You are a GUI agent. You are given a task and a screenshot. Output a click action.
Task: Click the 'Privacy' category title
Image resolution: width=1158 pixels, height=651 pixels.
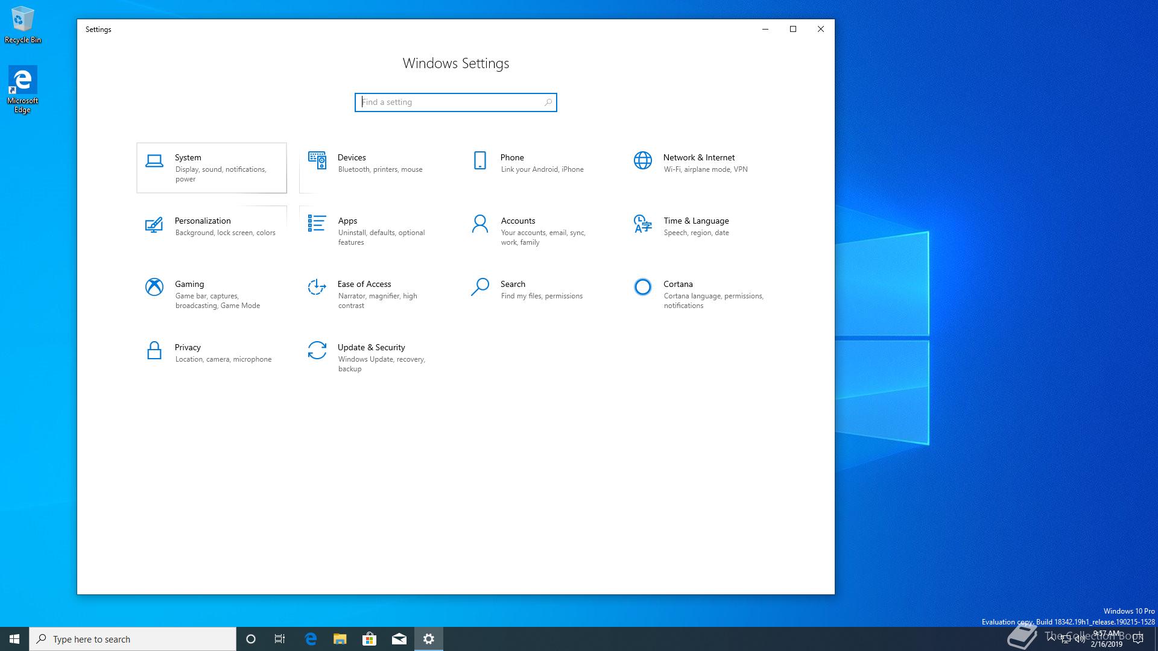[x=188, y=347]
